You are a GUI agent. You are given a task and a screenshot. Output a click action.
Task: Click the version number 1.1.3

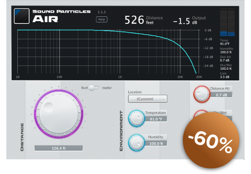102,12
